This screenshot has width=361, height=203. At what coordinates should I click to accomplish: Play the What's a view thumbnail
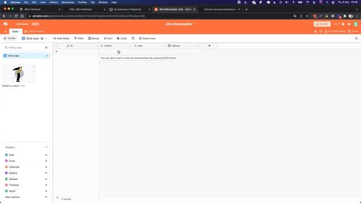coord(19,74)
